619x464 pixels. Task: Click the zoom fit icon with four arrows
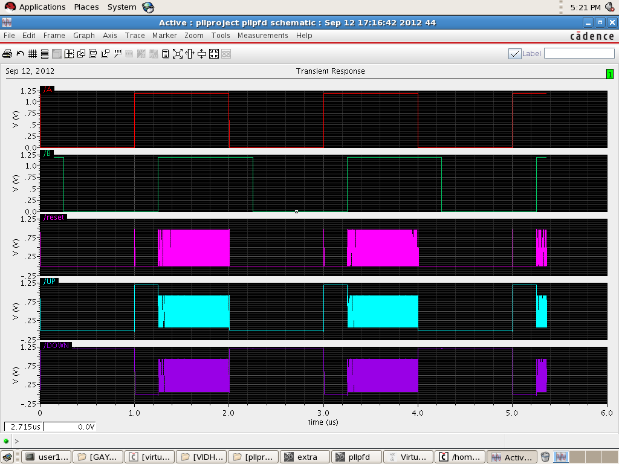click(x=178, y=54)
